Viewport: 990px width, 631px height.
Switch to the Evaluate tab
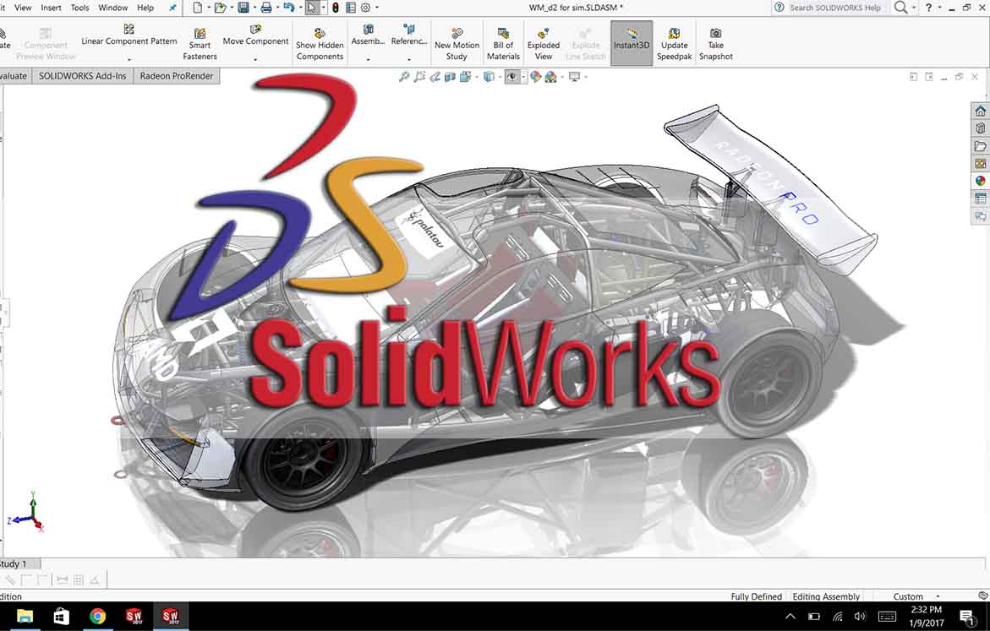(x=14, y=76)
